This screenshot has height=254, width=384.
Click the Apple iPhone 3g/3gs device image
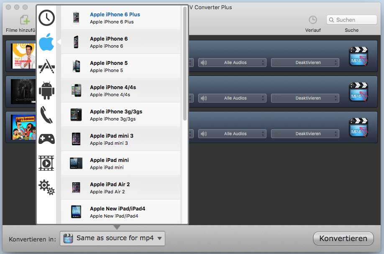[76, 115]
